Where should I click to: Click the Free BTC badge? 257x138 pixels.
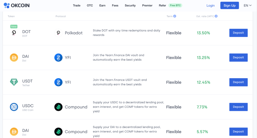pyautogui.click(x=175, y=5)
